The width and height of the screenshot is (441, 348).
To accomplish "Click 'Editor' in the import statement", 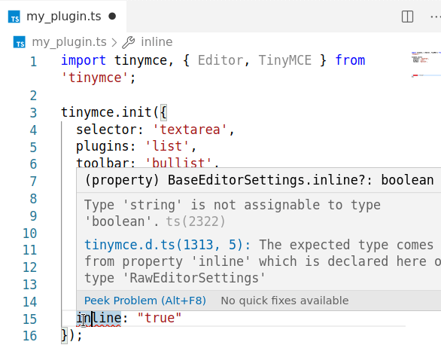I will coord(220,60).
